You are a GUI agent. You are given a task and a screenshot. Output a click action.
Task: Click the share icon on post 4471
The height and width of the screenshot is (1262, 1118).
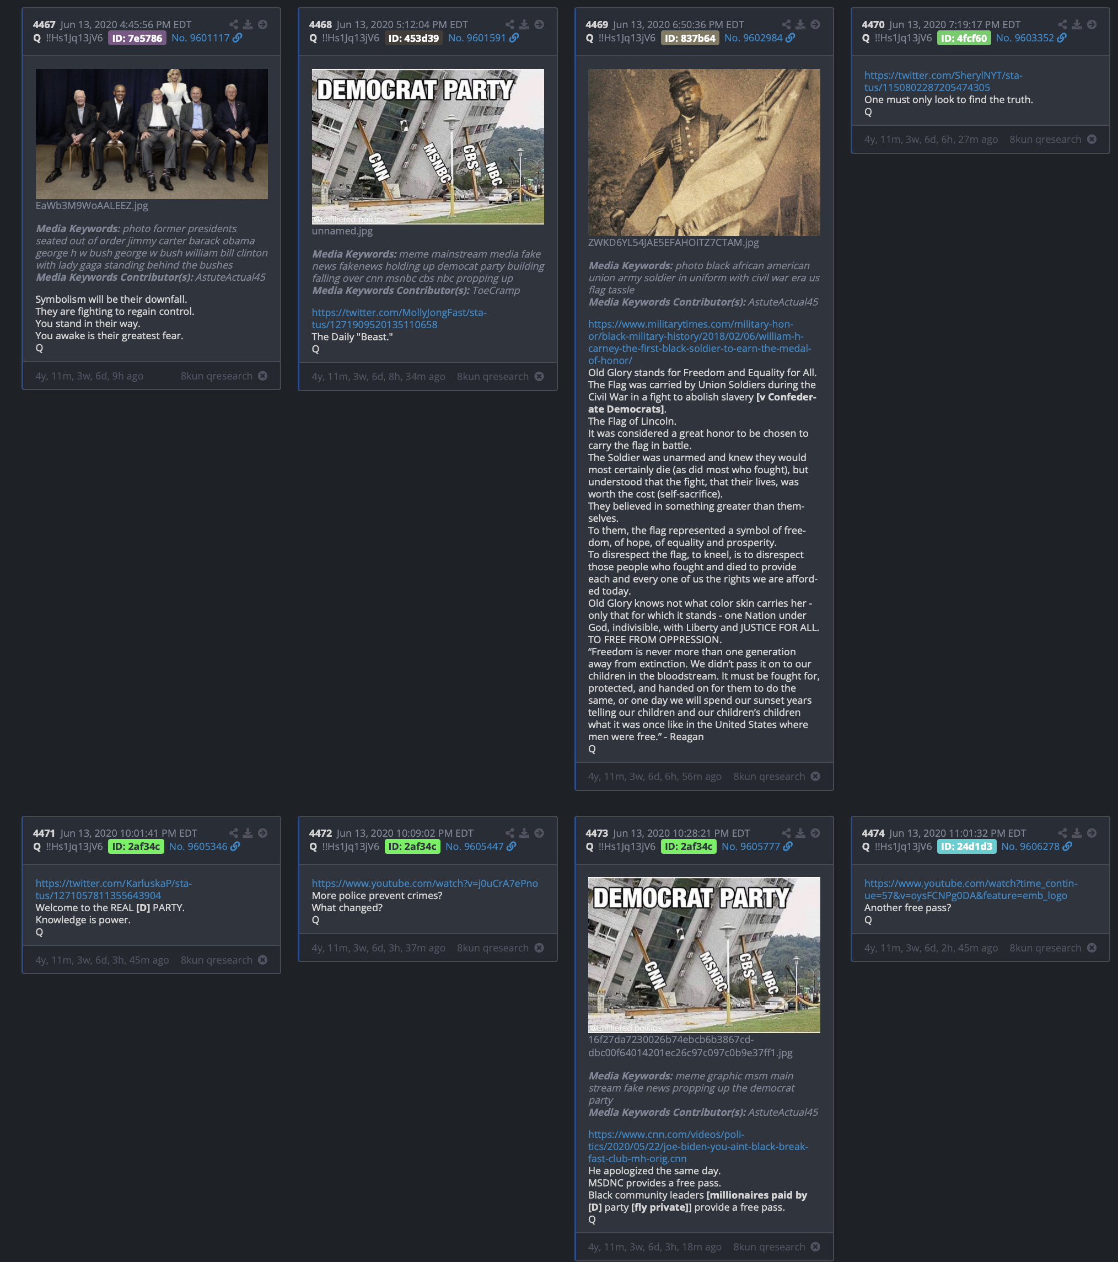point(233,833)
